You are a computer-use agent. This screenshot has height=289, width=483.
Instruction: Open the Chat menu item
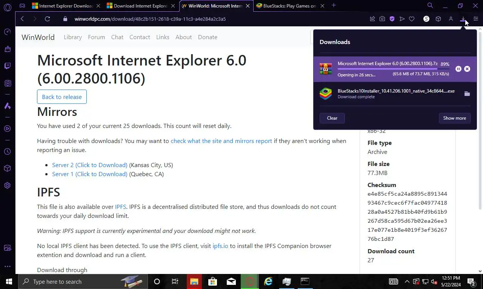pyautogui.click(x=117, y=37)
